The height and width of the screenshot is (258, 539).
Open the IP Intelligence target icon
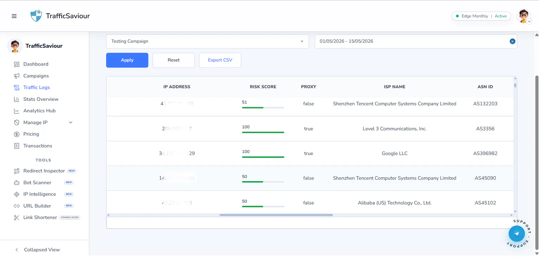pos(17,194)
